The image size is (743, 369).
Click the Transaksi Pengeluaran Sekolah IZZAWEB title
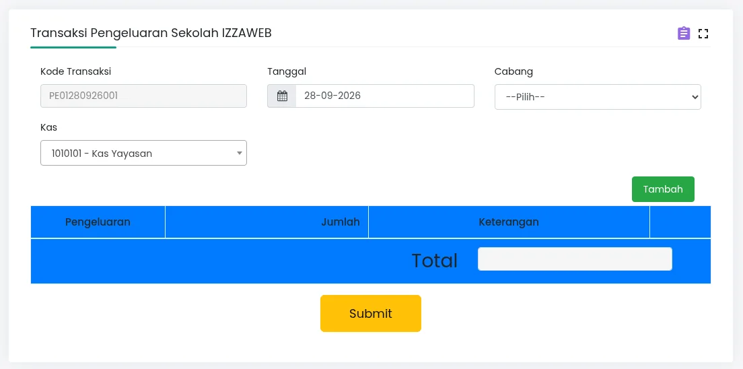point(151,33)
